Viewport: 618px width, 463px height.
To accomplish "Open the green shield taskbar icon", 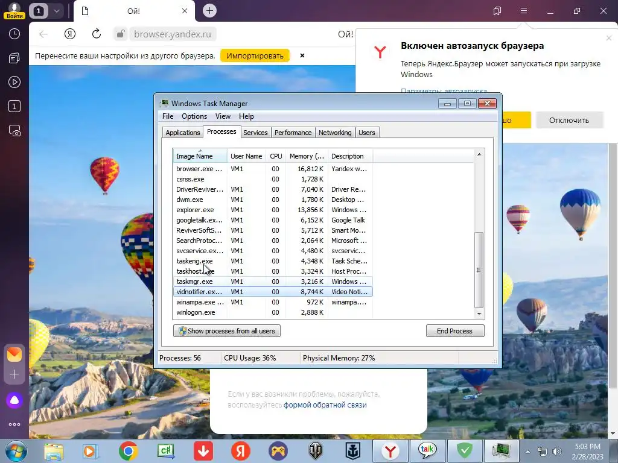I will 464,451.
